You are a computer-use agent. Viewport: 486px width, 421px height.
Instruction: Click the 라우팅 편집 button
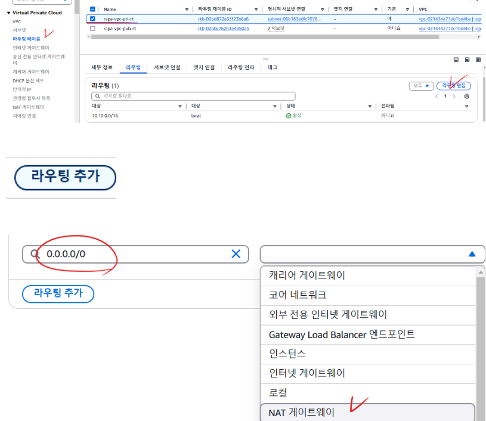(454, 85)
